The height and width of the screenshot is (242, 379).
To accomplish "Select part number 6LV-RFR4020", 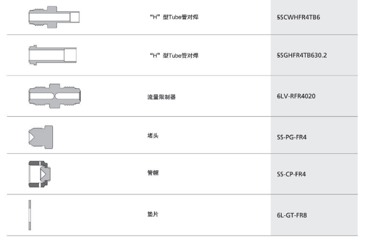I will [x=296, y=96].
